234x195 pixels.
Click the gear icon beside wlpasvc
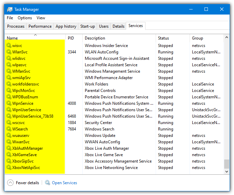coord(9,65)
